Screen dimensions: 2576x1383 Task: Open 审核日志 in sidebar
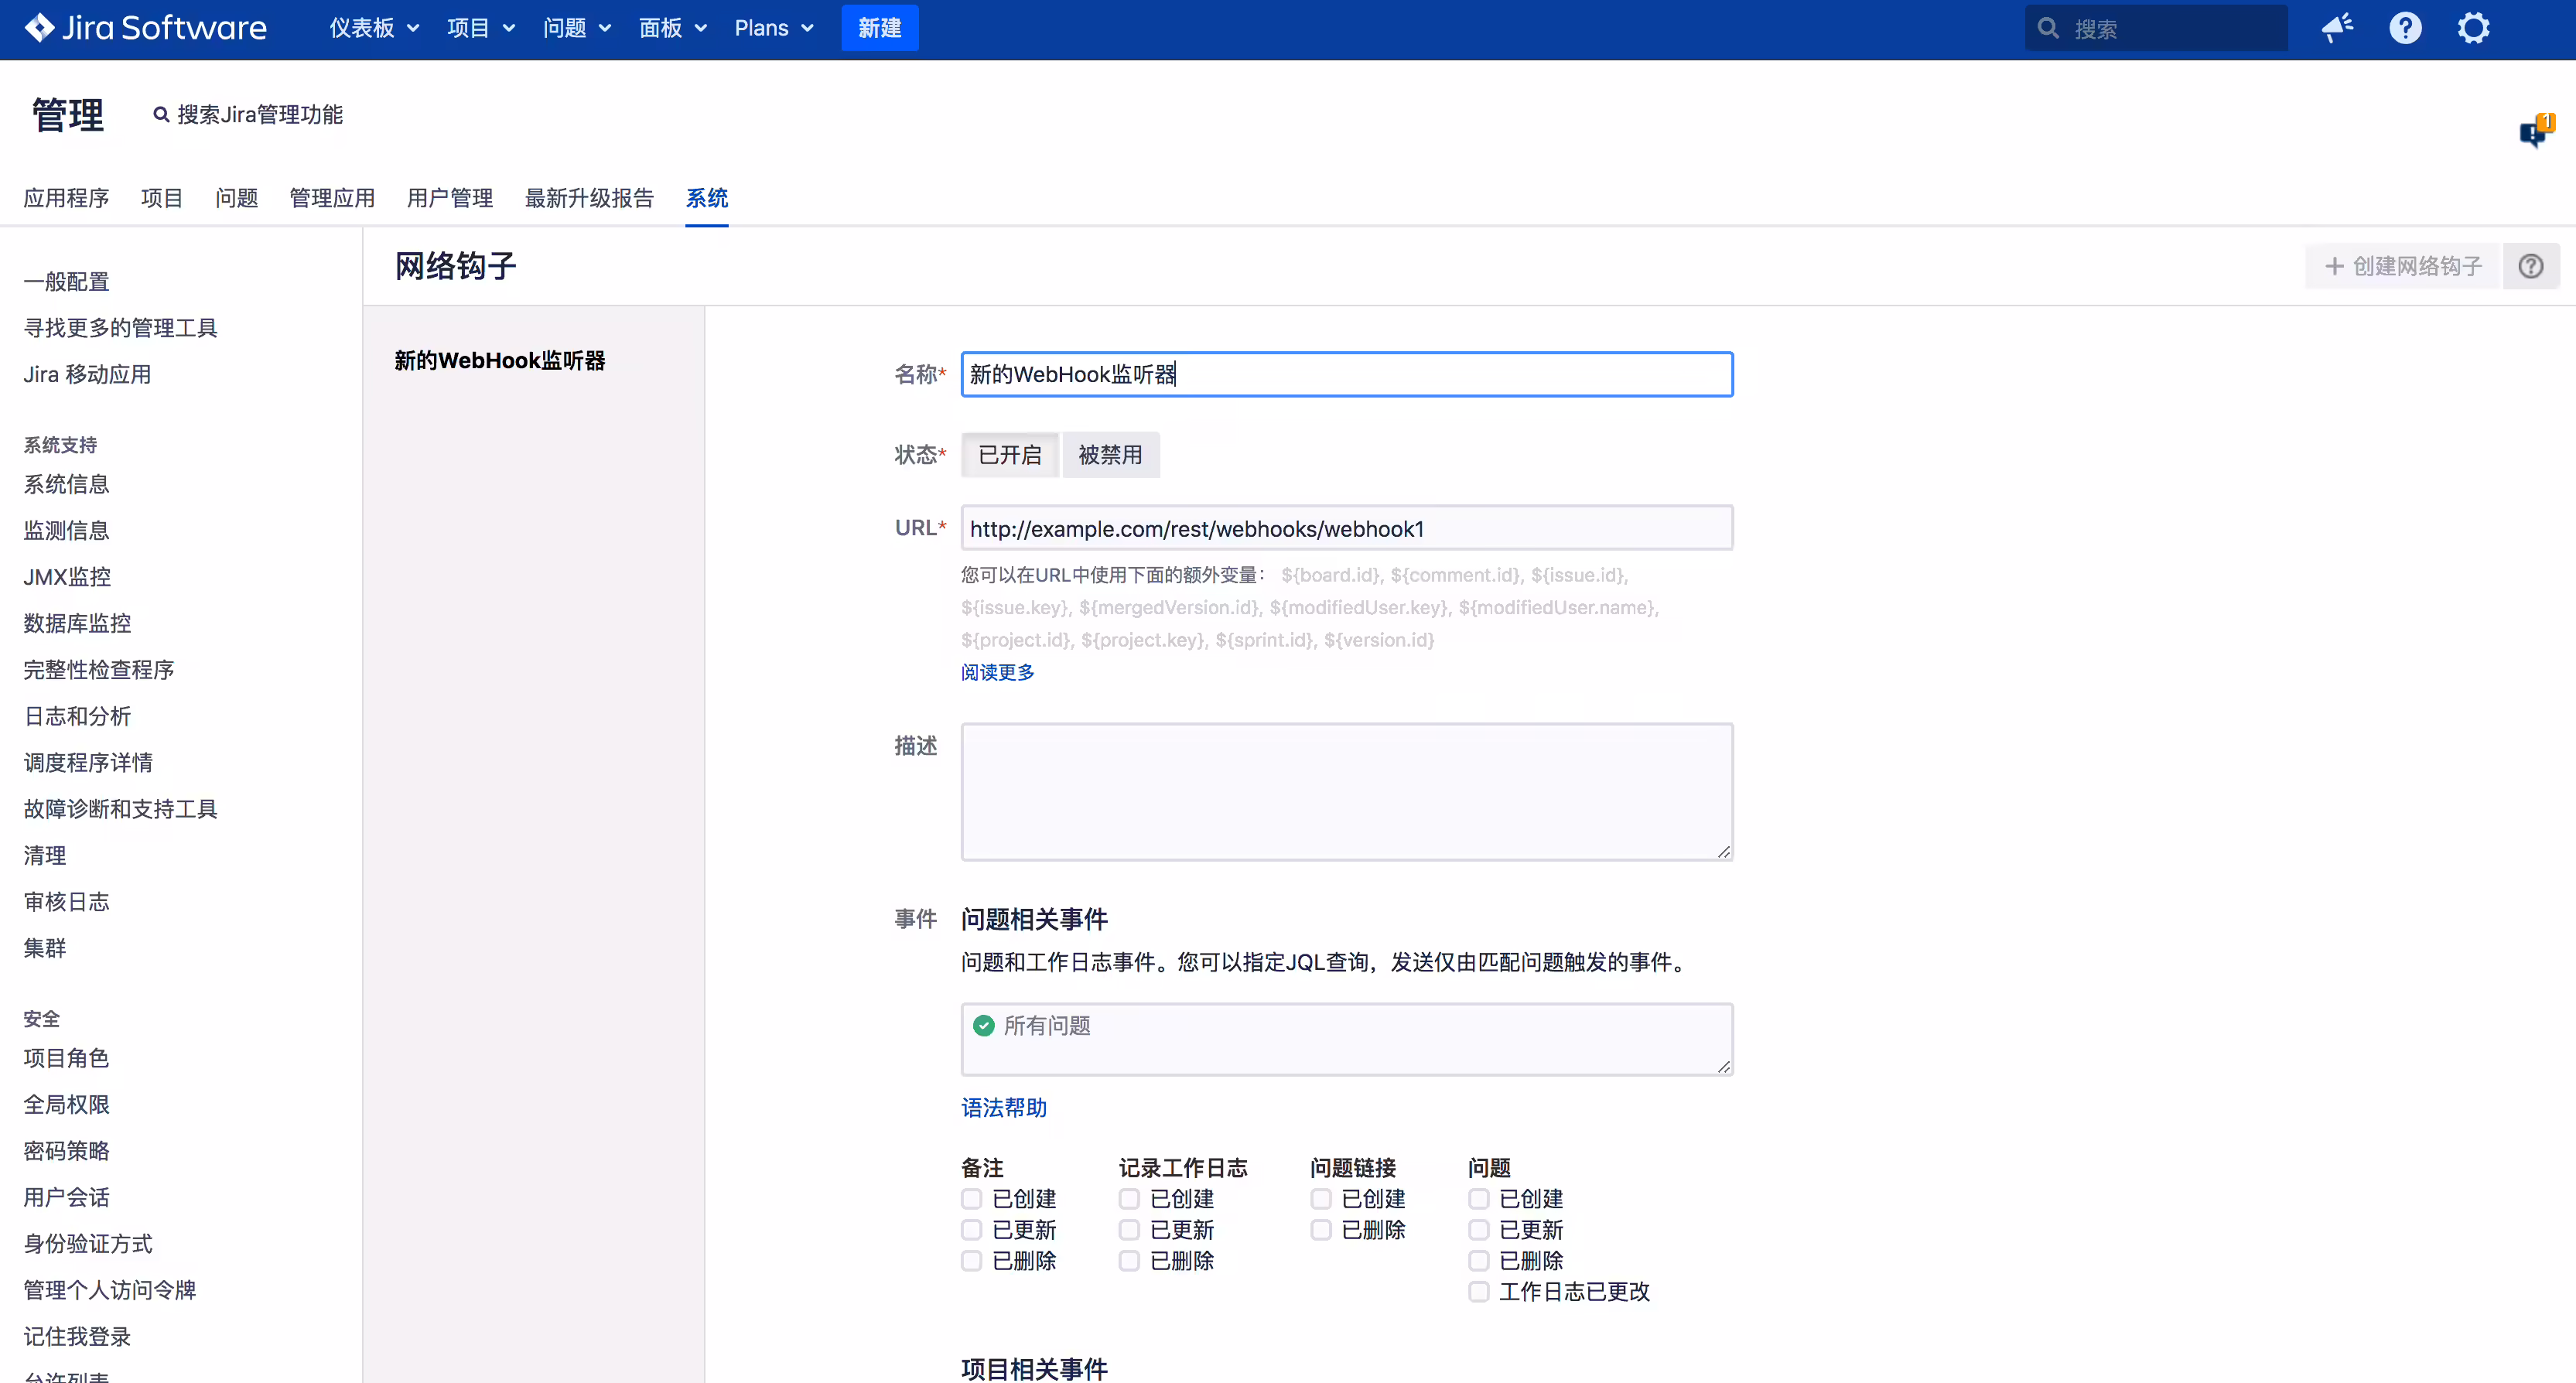point(66,902)
